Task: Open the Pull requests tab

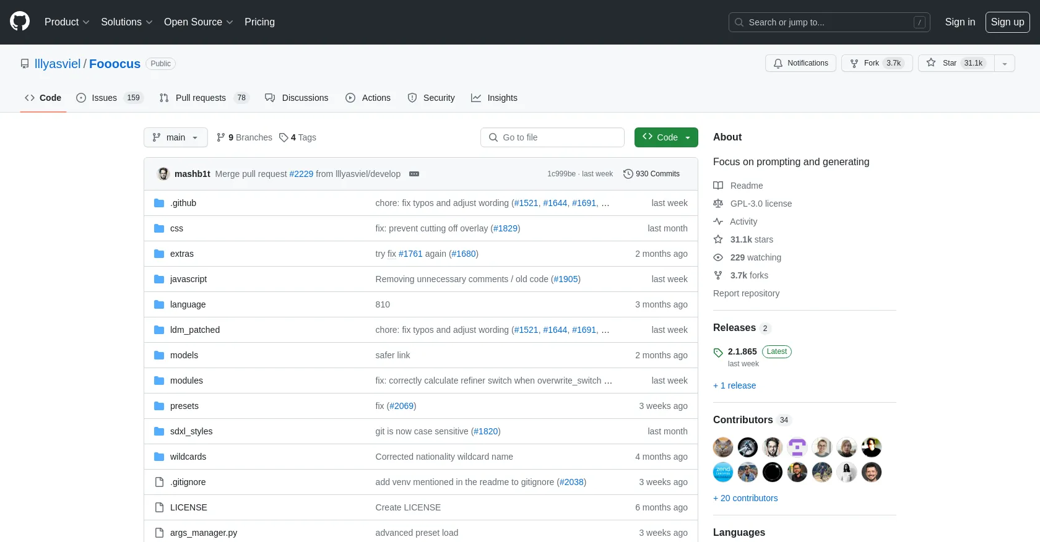Action: (x=204, y=98)
